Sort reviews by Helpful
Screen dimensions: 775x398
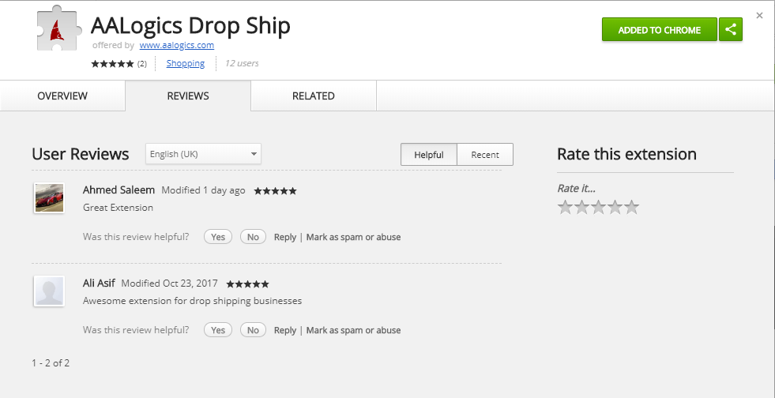428,155
